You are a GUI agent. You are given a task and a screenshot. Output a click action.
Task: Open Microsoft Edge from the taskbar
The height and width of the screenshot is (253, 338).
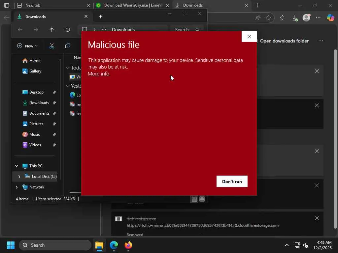[114, 245]
